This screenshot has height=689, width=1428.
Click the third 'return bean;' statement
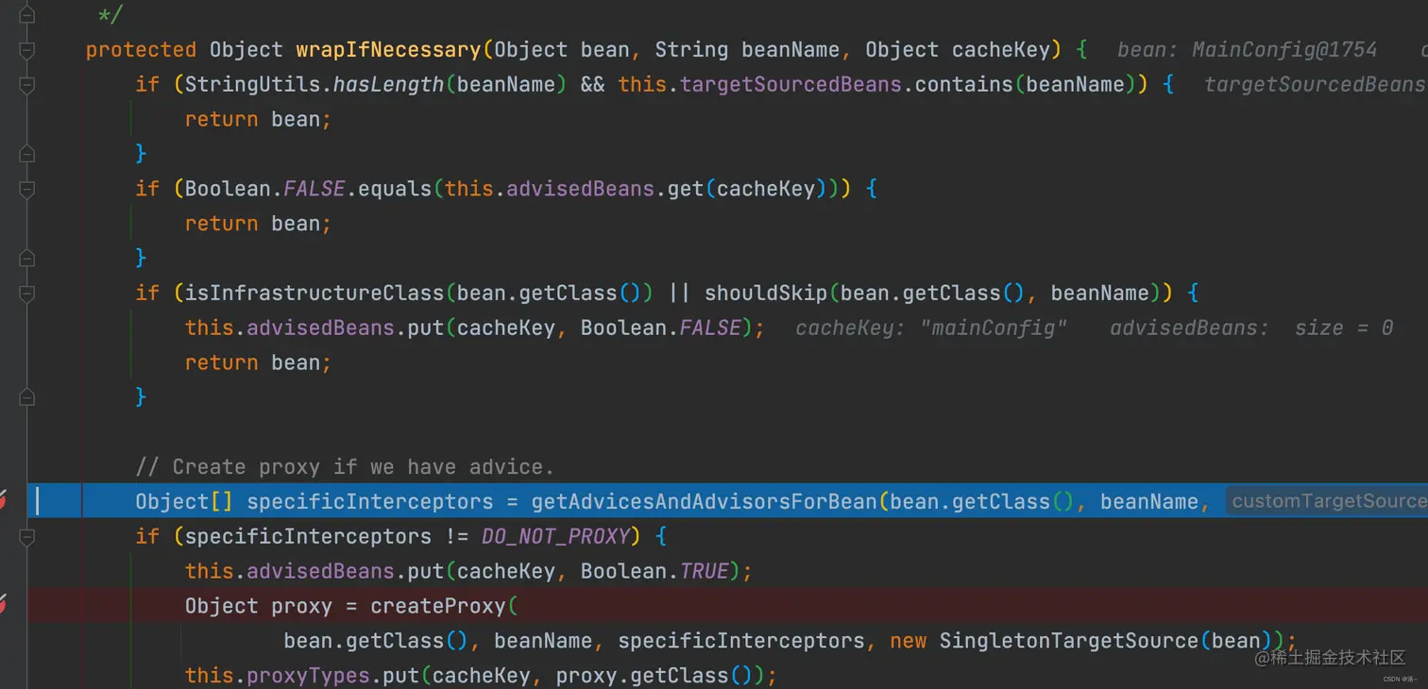pyautogui.click(x=258, y=362)
